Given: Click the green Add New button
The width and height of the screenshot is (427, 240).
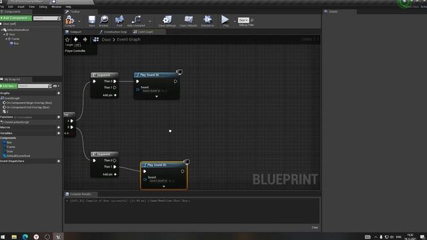Looking at the screenshot, I should pos(9,86).
